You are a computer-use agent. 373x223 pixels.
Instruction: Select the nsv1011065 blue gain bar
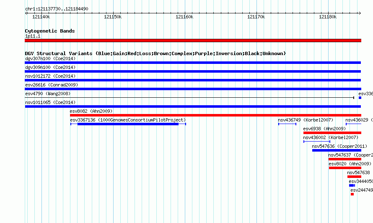click(x=193, y=106)
